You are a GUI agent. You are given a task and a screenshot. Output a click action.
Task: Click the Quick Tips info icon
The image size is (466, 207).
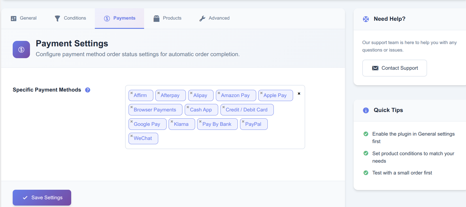(x=366, y=110)
